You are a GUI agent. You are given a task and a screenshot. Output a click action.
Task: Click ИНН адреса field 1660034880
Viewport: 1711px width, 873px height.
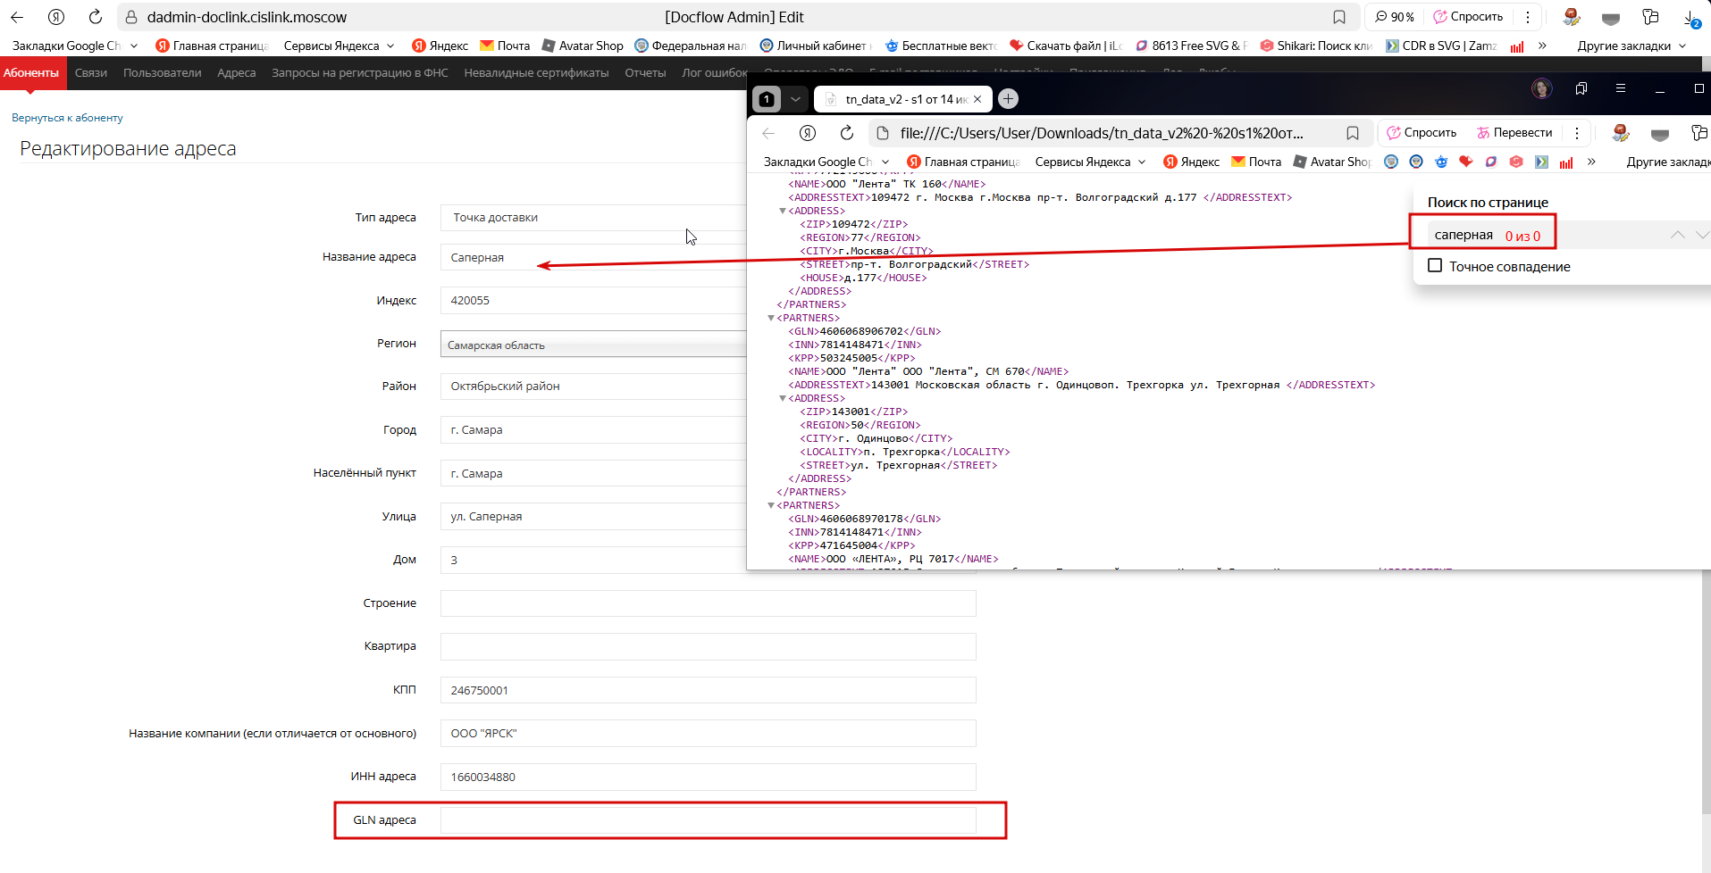[x=708, y=777]
